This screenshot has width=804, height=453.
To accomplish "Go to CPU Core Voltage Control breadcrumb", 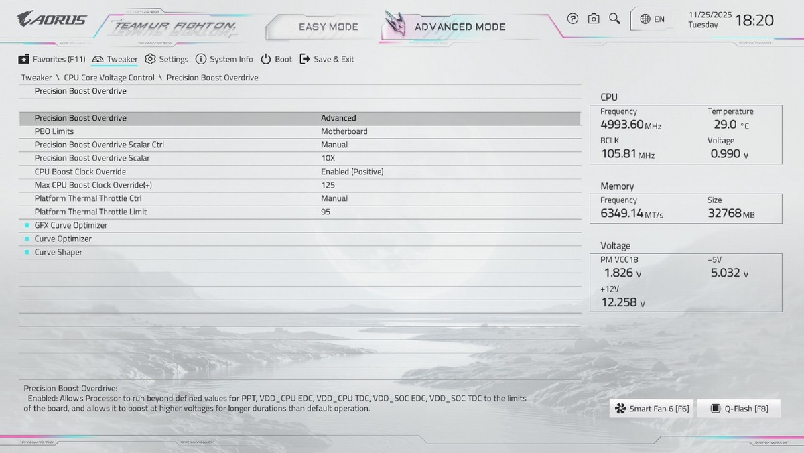I will click(109, 78).
